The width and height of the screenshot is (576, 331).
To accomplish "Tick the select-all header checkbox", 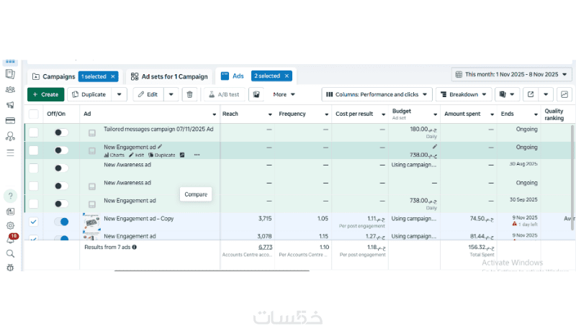I will (x=33, y=114).
